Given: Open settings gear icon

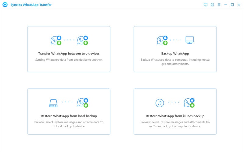Looking at the screenshot, I should 212,5.
